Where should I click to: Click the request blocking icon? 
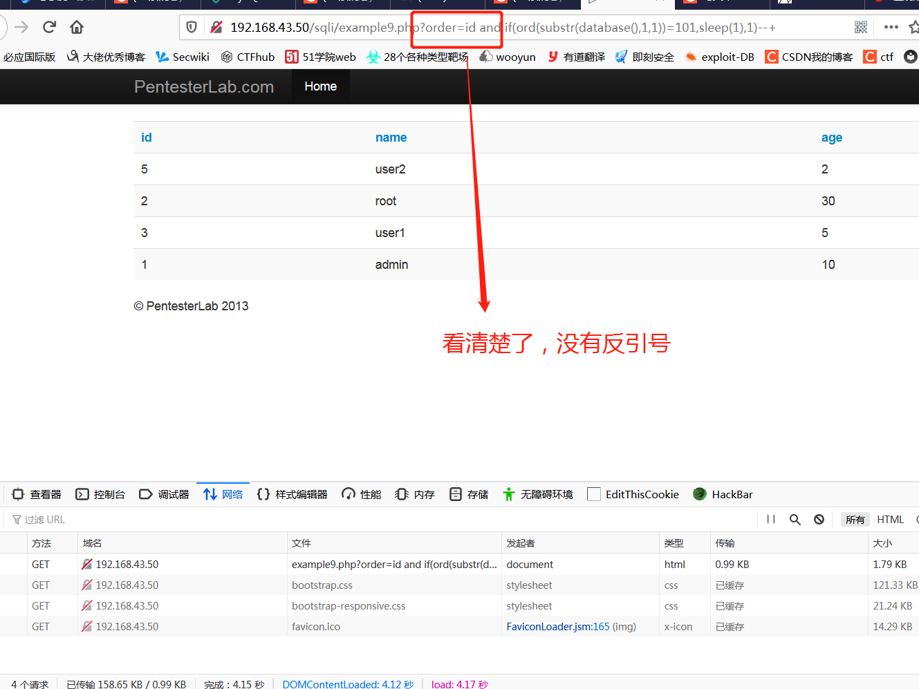pos(819,520)
